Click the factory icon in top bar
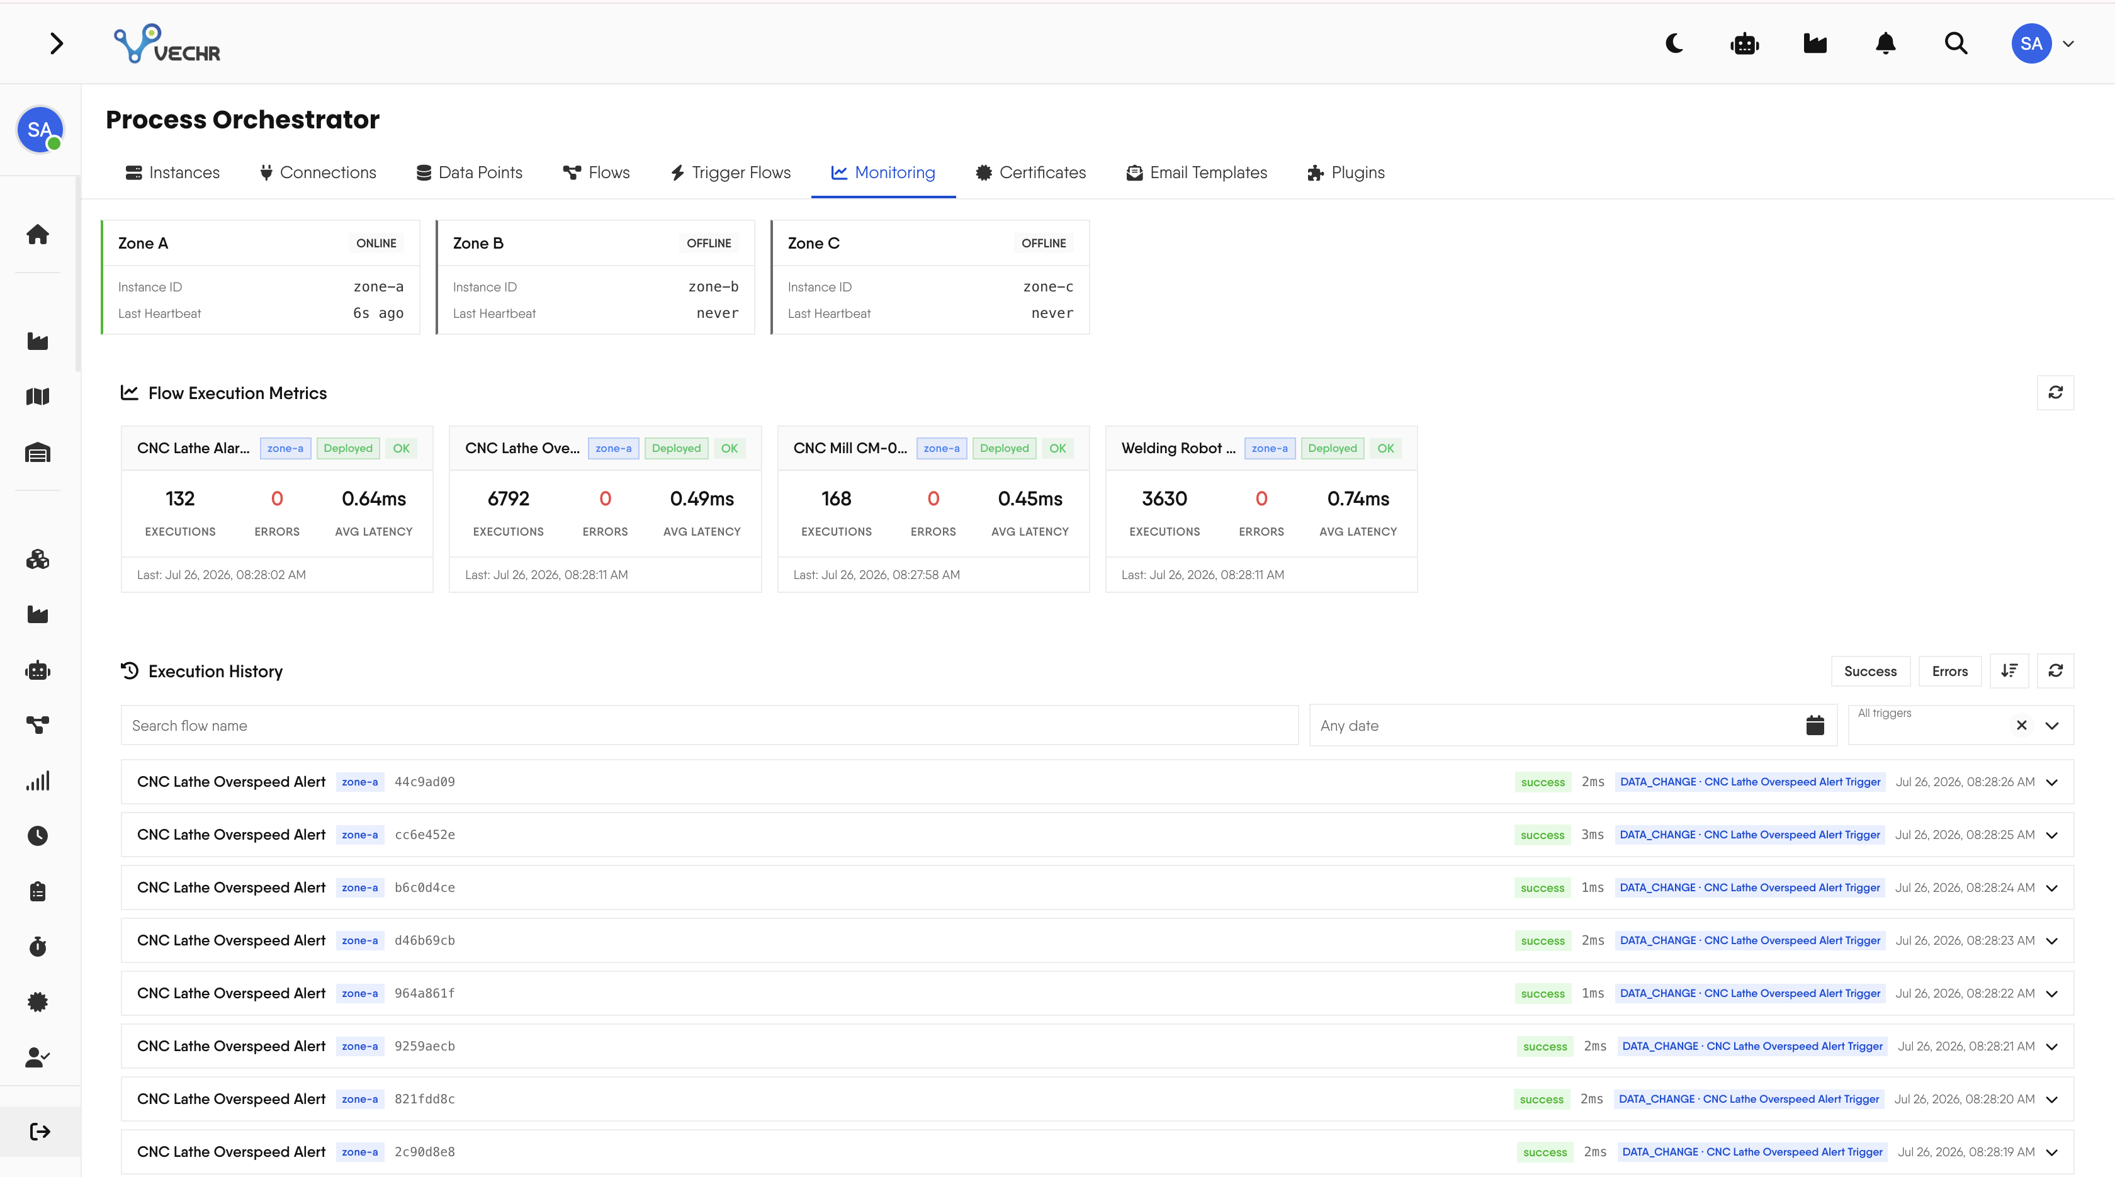 coord(1815,43)
